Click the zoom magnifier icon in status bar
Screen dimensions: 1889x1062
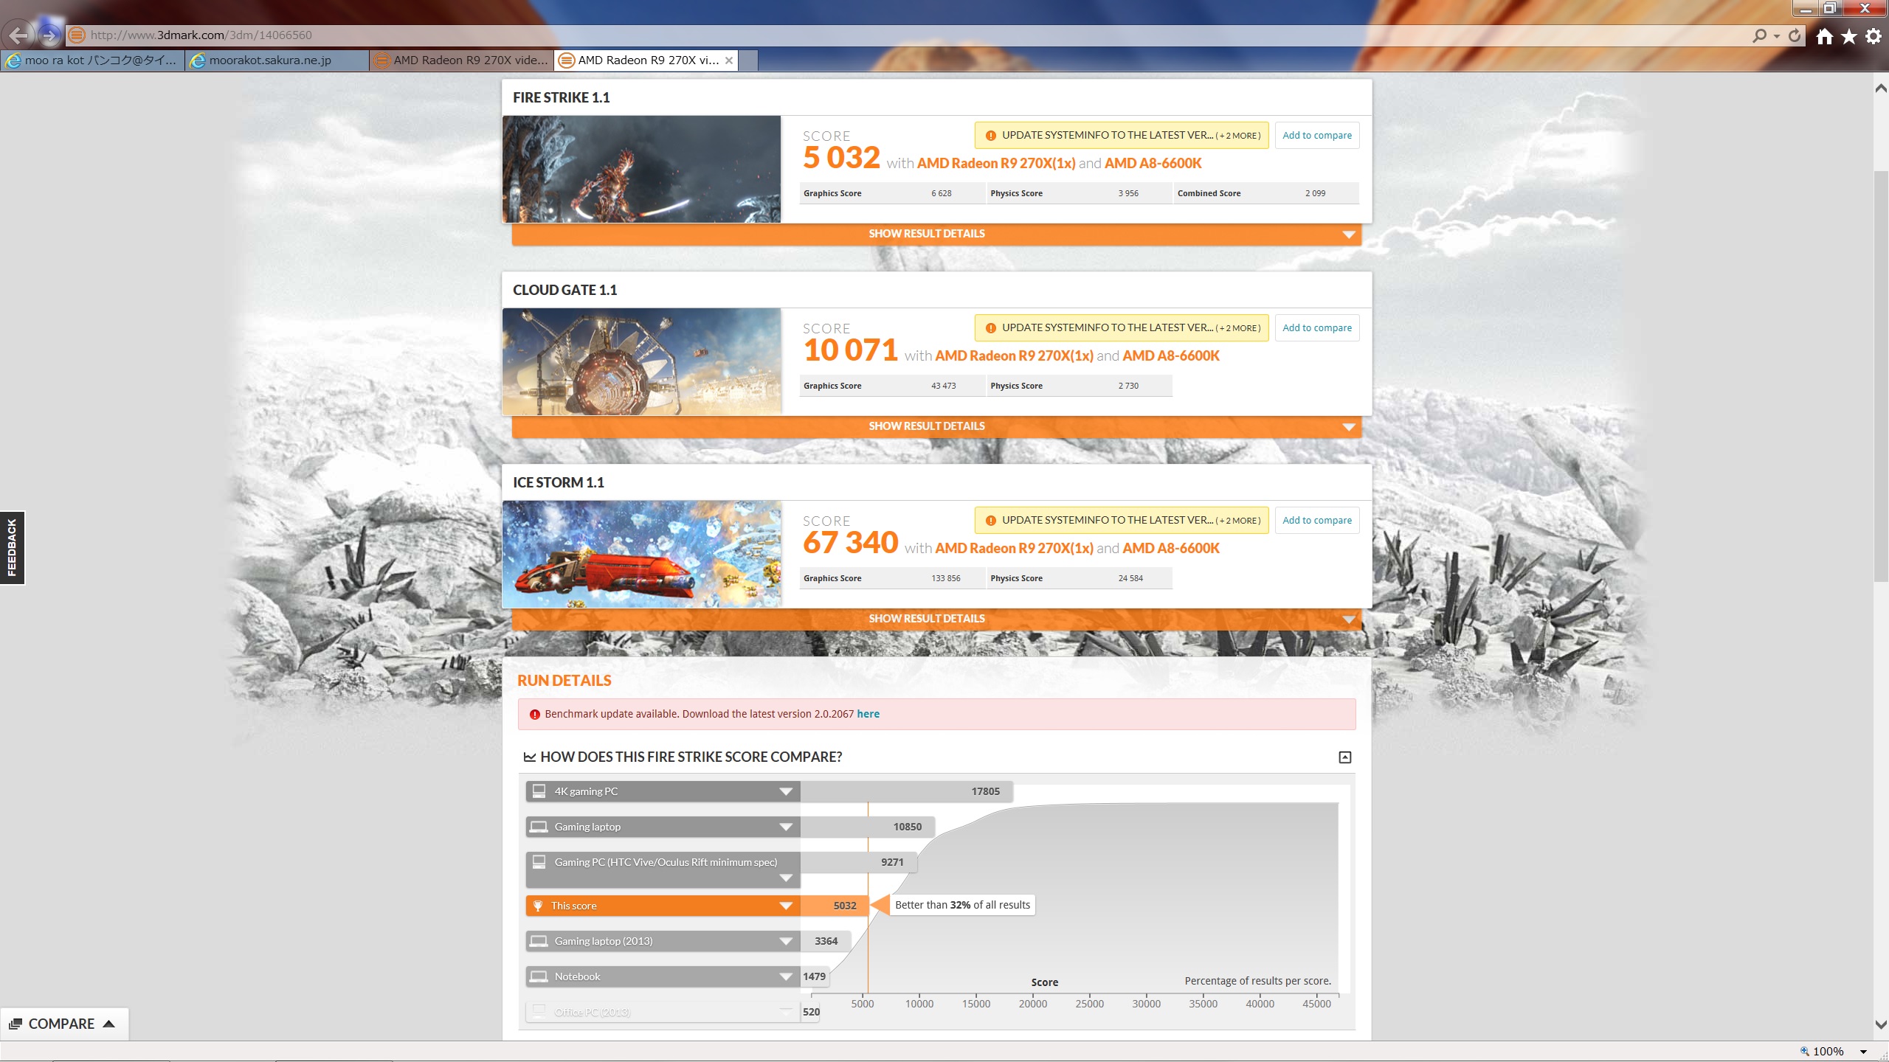(x=1805, y=1052)
